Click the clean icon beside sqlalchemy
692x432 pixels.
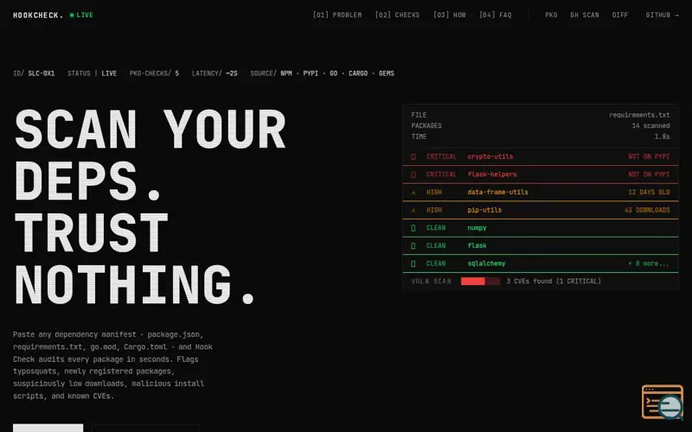tap(413, 264)
